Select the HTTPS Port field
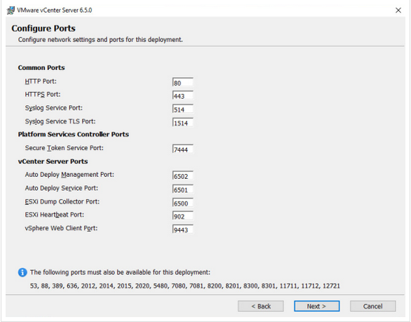The width and height of the screenshot is (411, 322). click(183, 95)
